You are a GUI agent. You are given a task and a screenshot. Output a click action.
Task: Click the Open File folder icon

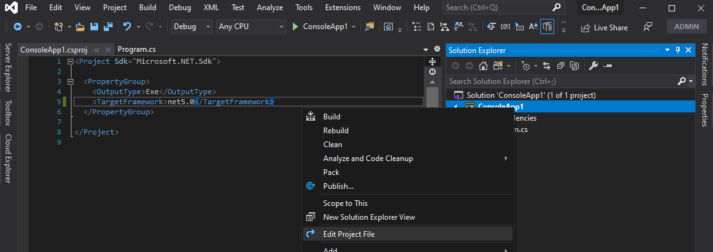(x=80, y=27)
